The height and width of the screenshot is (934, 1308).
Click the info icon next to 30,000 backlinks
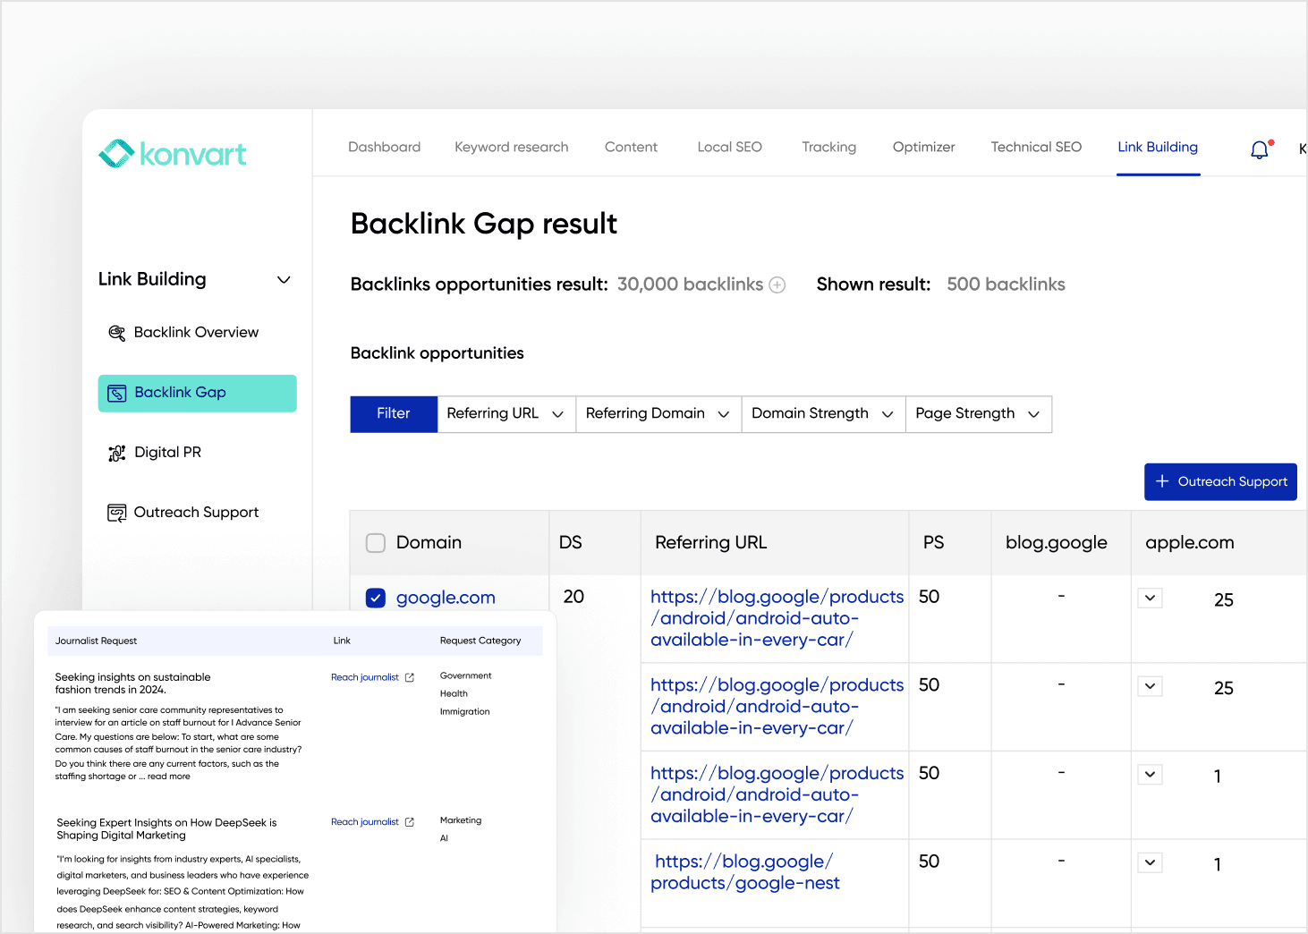coord(777,284)
